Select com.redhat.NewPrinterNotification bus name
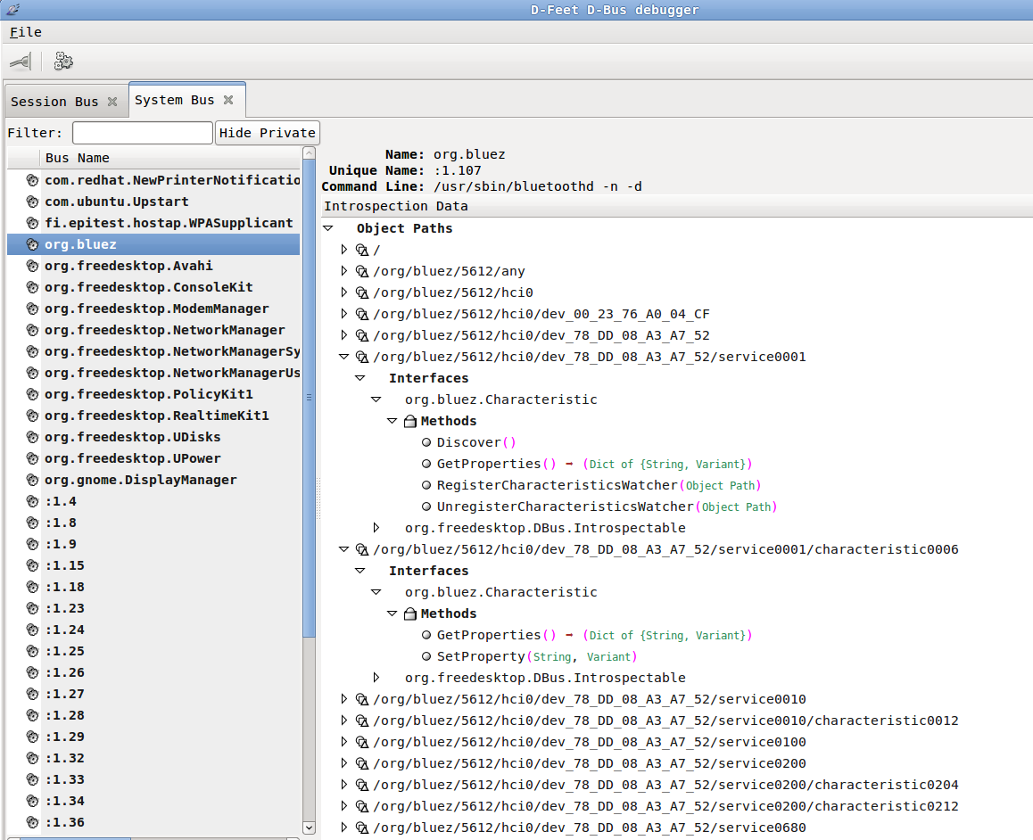 point(172,180)
